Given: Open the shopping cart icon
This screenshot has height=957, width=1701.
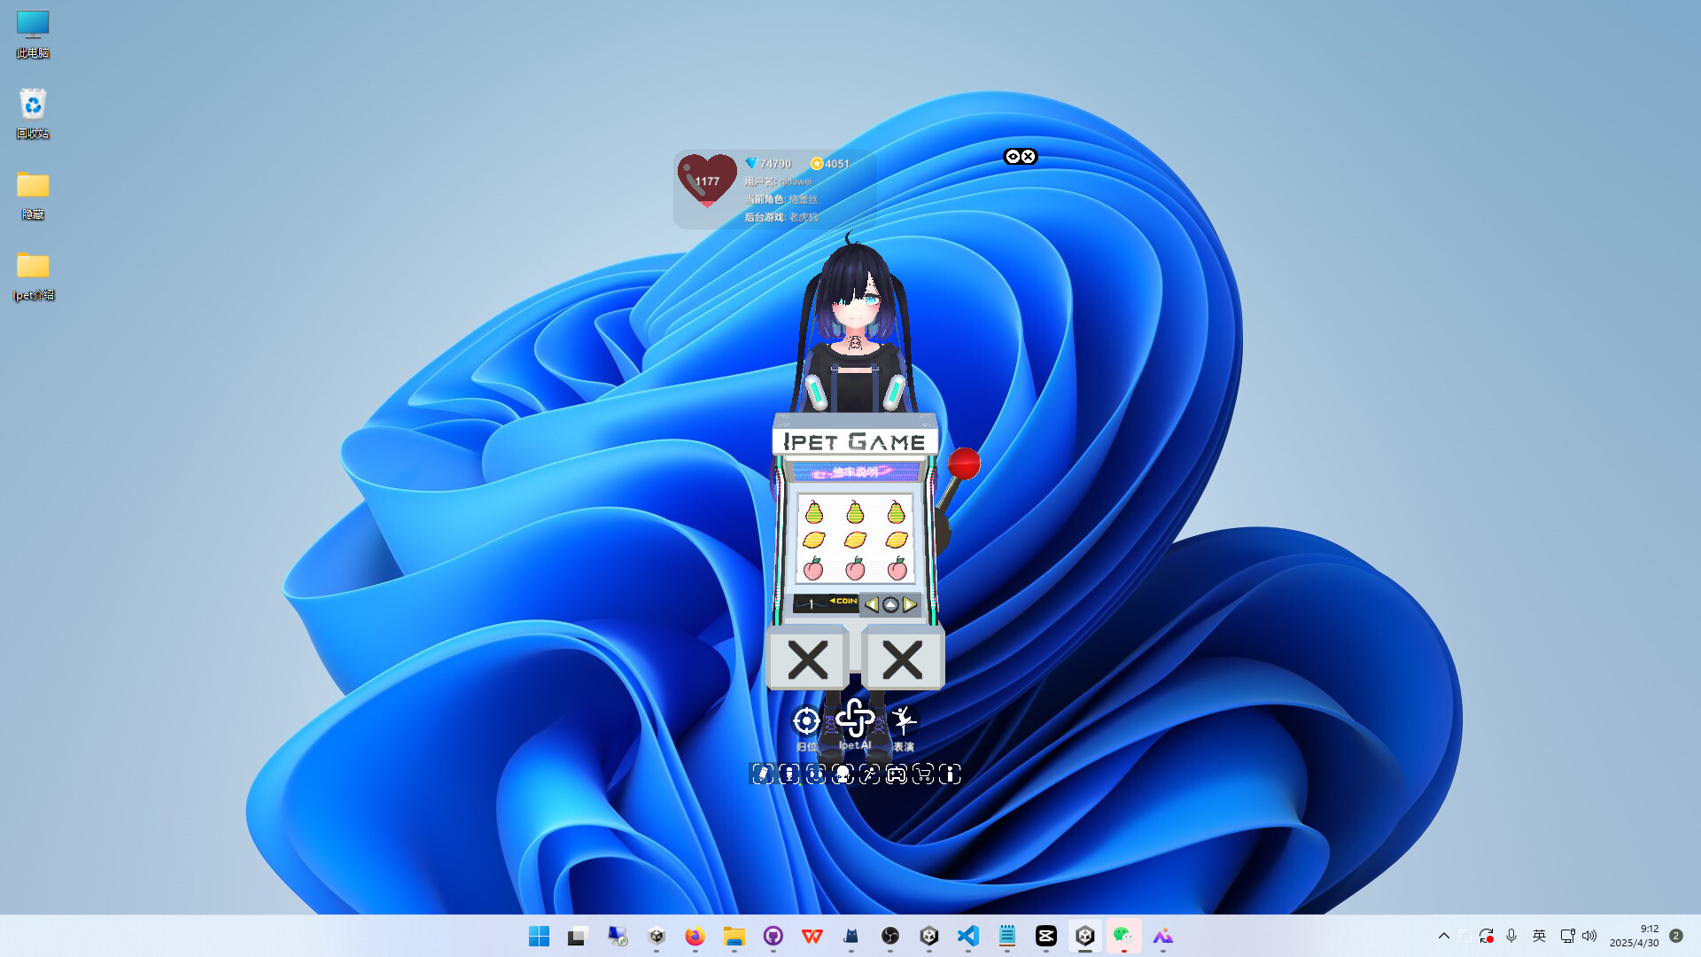Looking at the screenshot, I should [x=923, y=774].
